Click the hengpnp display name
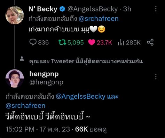165x138 pixels. (44, 74)
